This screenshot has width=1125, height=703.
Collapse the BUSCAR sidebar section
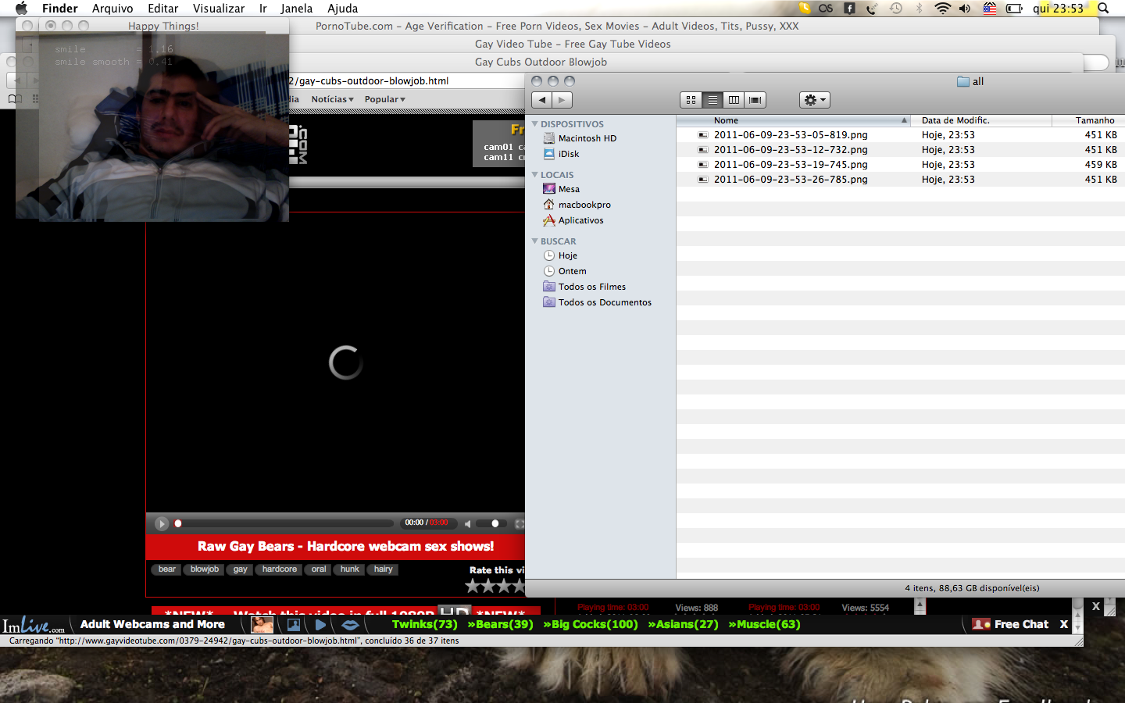[x=535, y=241]
